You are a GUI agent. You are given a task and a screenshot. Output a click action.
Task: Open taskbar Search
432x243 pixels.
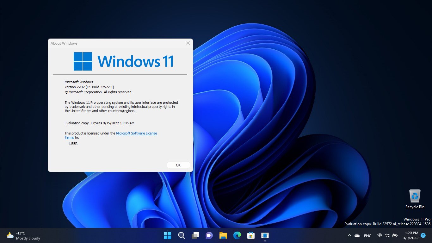pyautogui.click(x=182, y=235)
